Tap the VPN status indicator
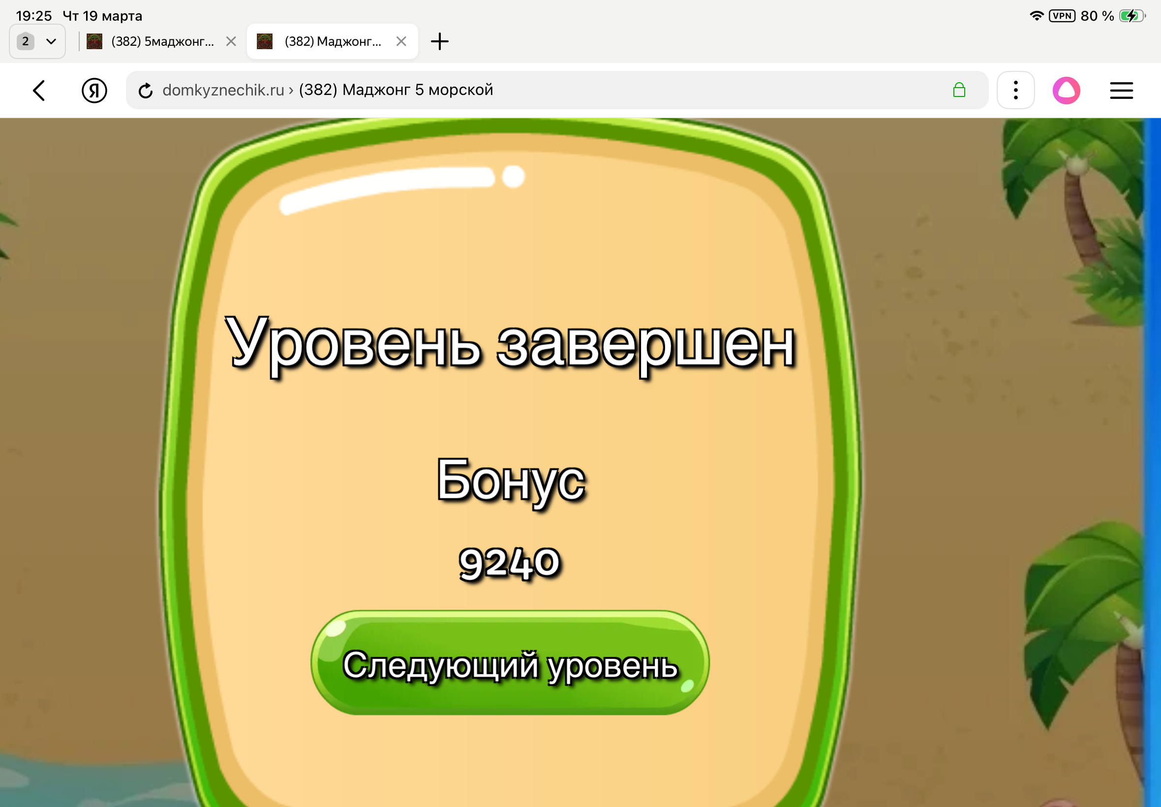The height and width of the screenshot is (807, 1161). [x=1062, y=16]
